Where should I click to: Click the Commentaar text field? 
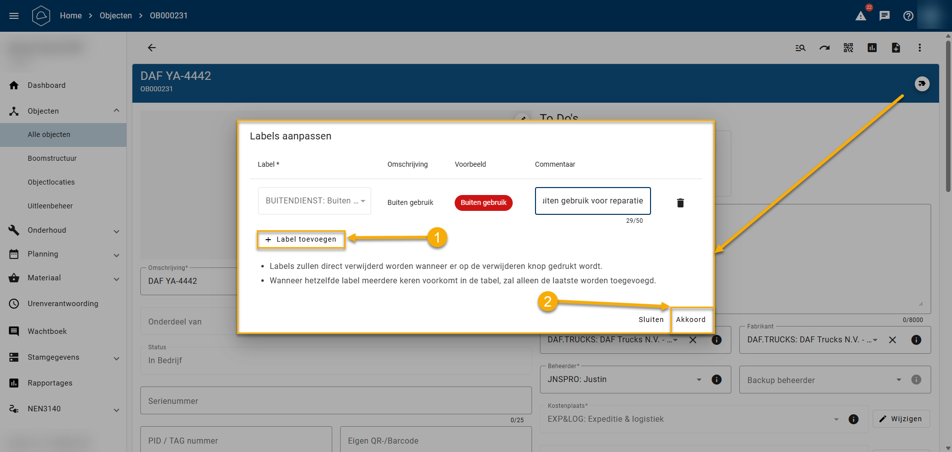[593, 201]
